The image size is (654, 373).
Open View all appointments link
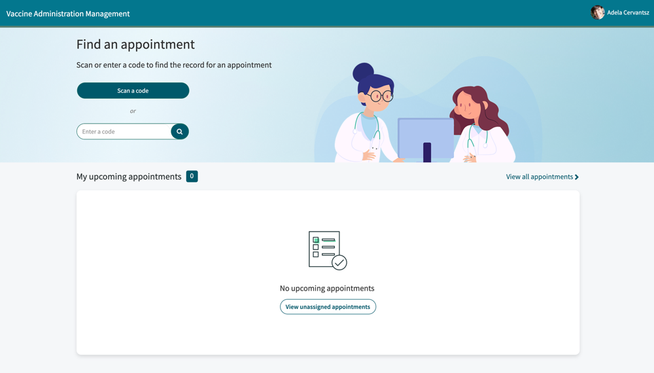tap(542, 177)
